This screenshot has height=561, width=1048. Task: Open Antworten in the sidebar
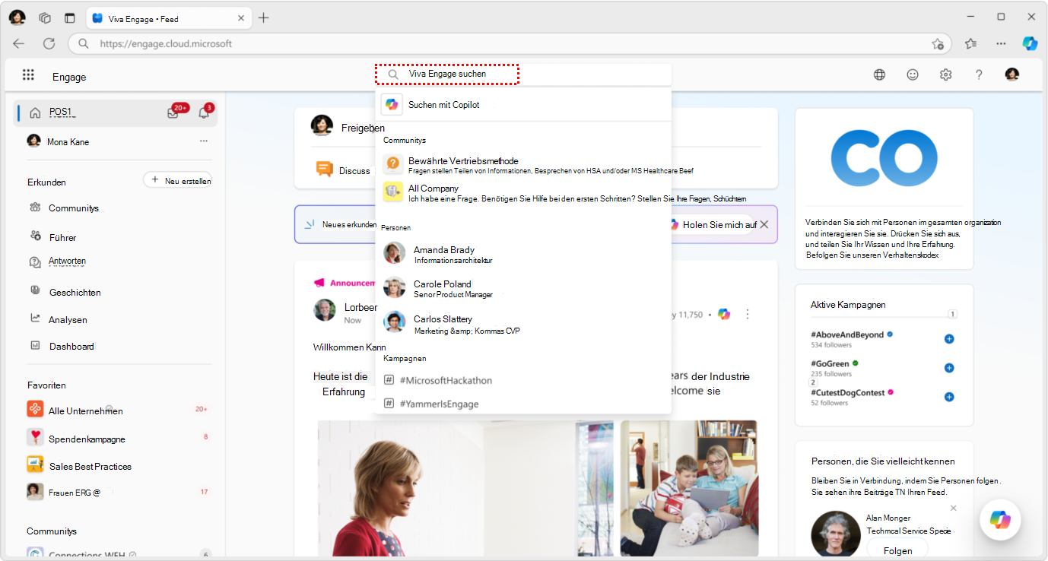[67, 261]
